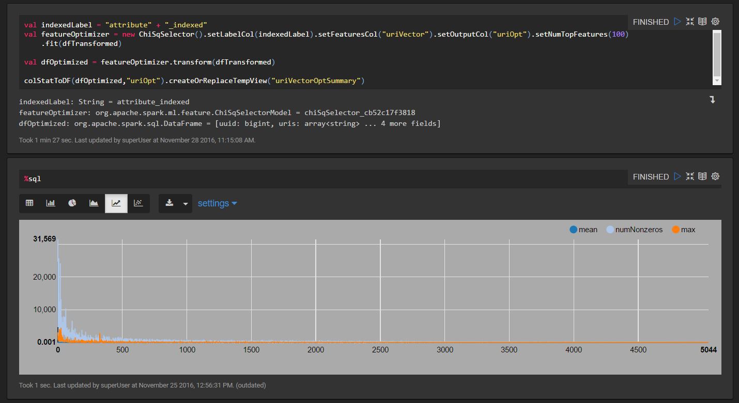Switch to table view in the chart toolbar

29,203
